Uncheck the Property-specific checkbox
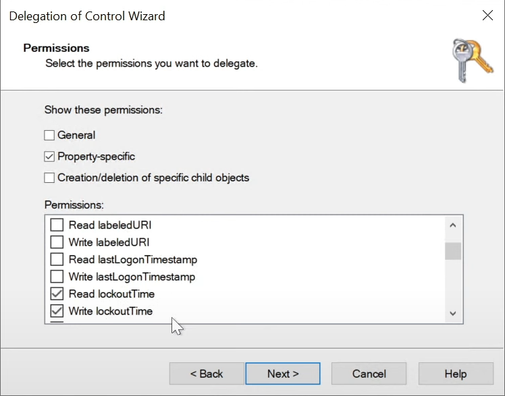The height and width of the screenshot is (396, 505). coord(49,157)
